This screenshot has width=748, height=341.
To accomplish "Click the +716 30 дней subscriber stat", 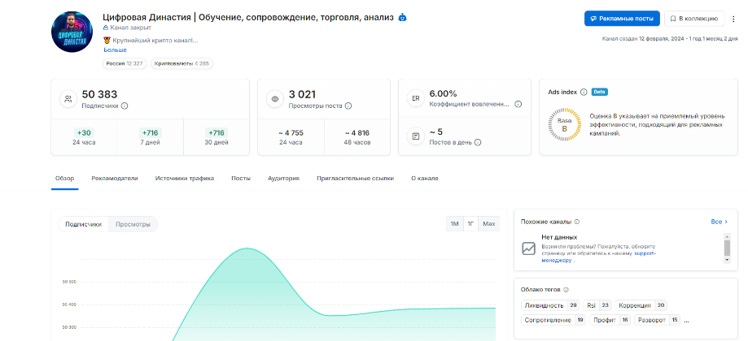I will 217,136.
